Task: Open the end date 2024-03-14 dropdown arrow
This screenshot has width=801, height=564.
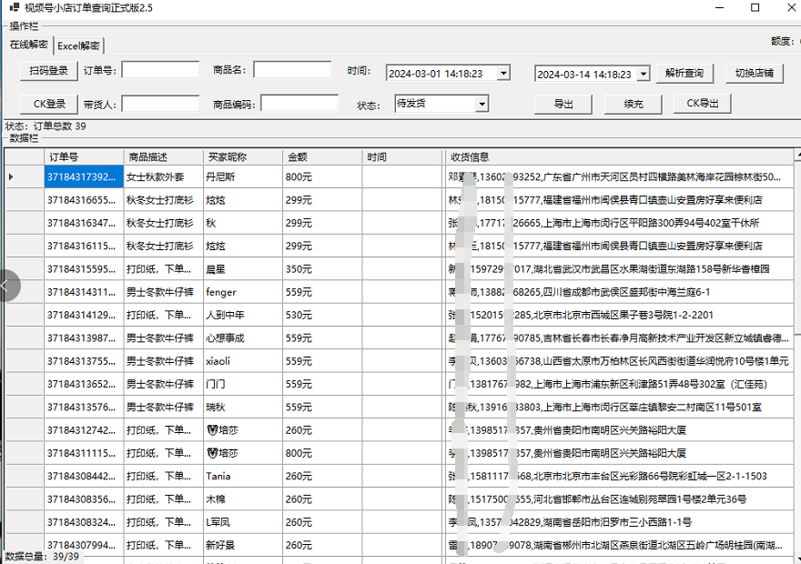Action: point(644,75)
